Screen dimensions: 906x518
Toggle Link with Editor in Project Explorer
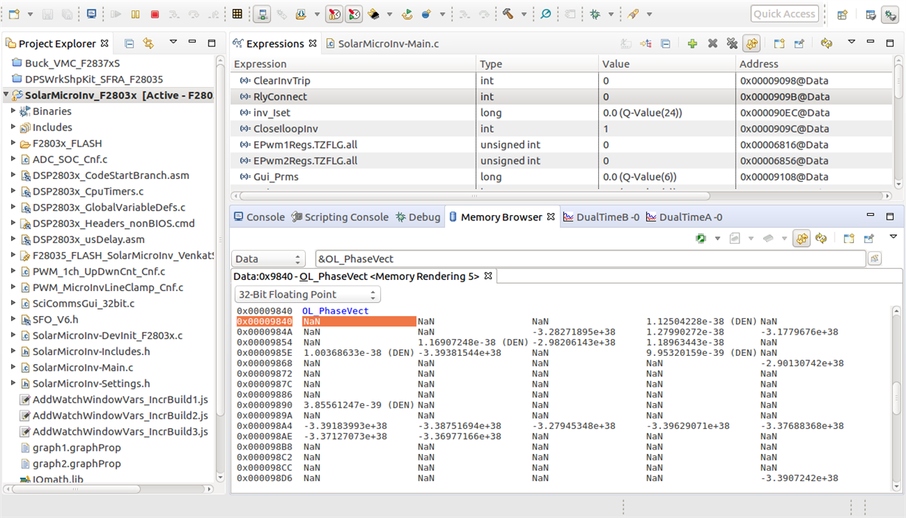click(148, 43)
